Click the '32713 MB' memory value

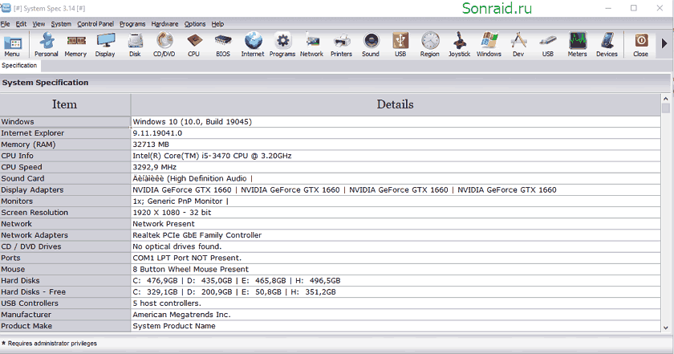(151, 144)
